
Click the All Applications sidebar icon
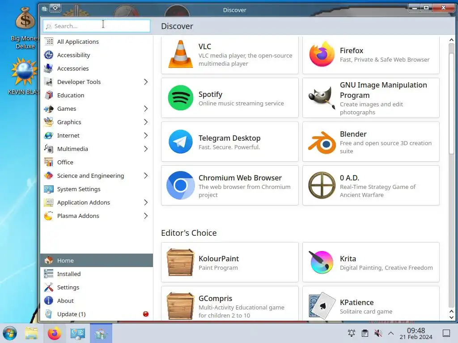pos(49,42)
